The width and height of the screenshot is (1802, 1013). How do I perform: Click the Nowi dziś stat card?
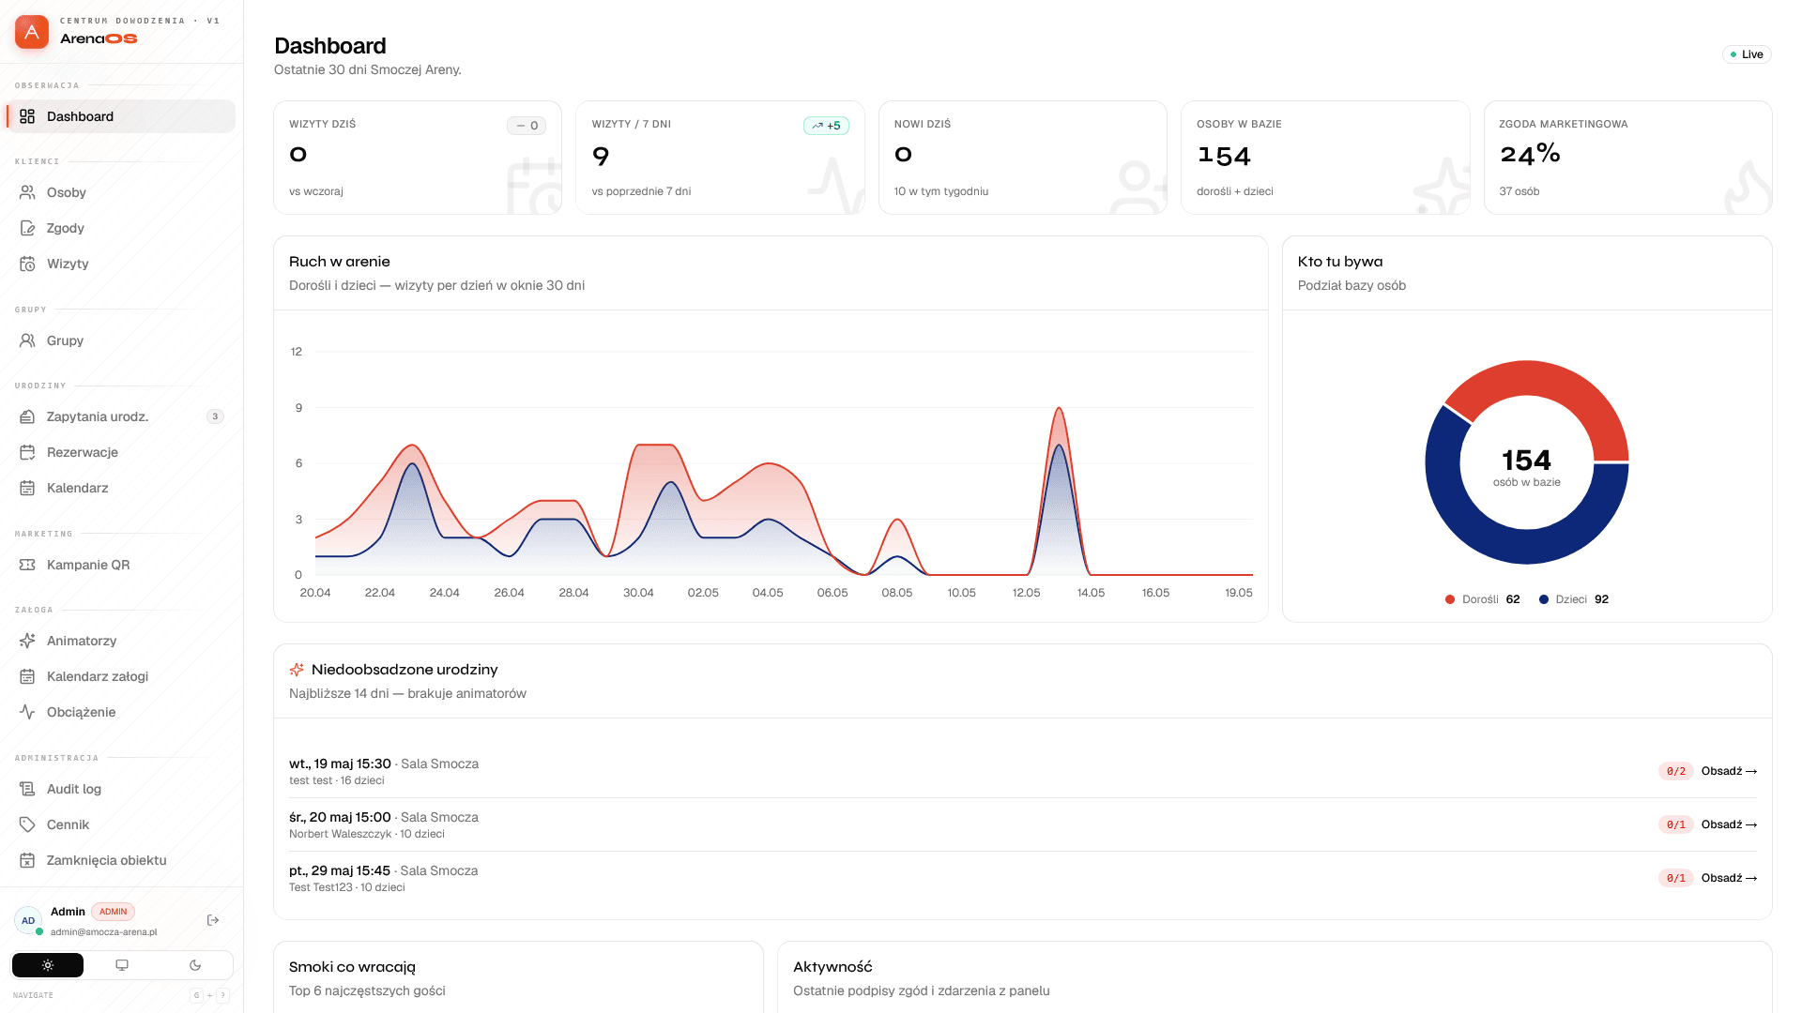[x=1023, y=158]
